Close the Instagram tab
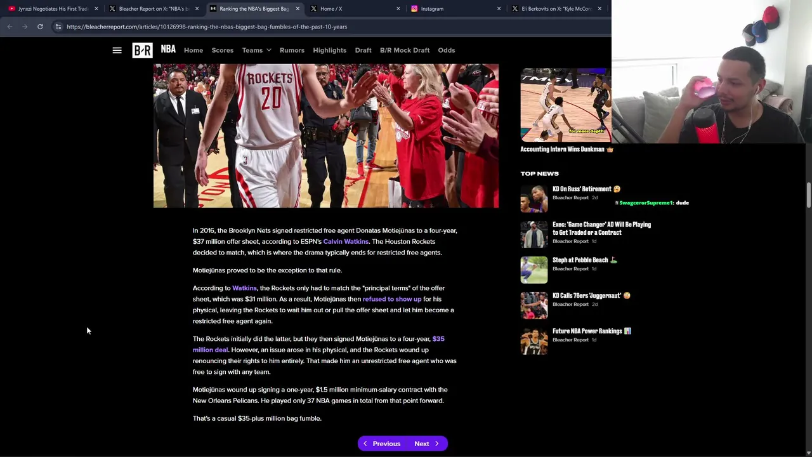The width and height of the screenshot is (812, 457). [499, 9]
